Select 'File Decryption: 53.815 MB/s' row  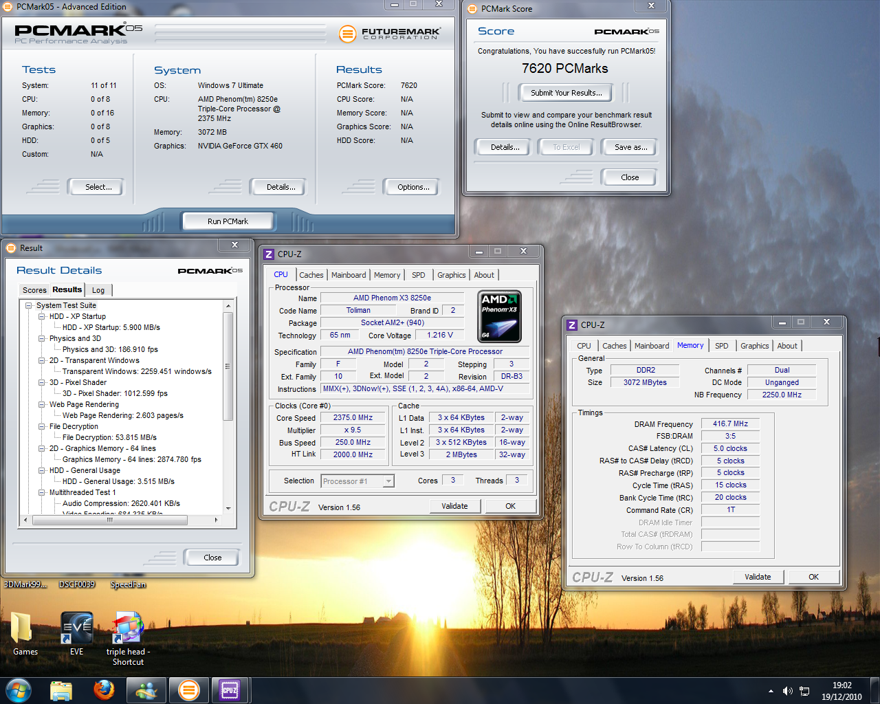click(x=109, y=438)
